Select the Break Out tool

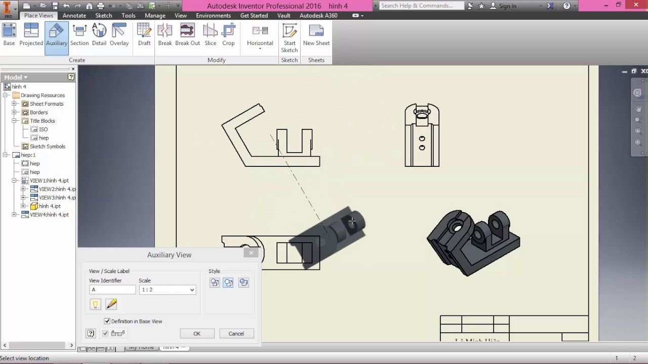tap(187, 35)
